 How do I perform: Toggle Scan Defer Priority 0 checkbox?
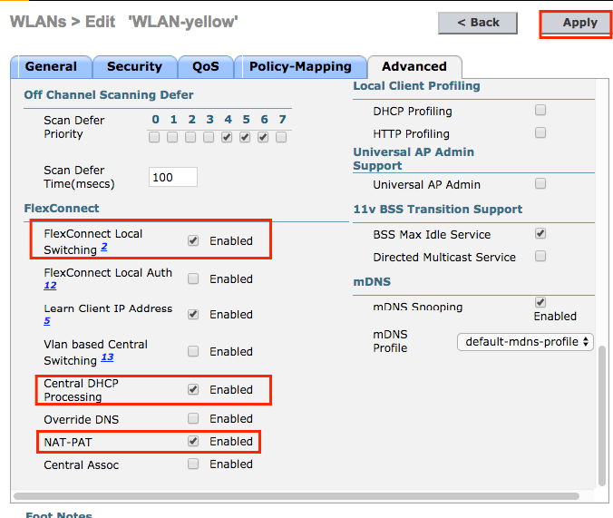(154, 137)
